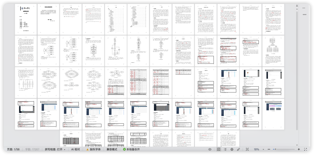Click the zoom slider handle

click(276, 149)
